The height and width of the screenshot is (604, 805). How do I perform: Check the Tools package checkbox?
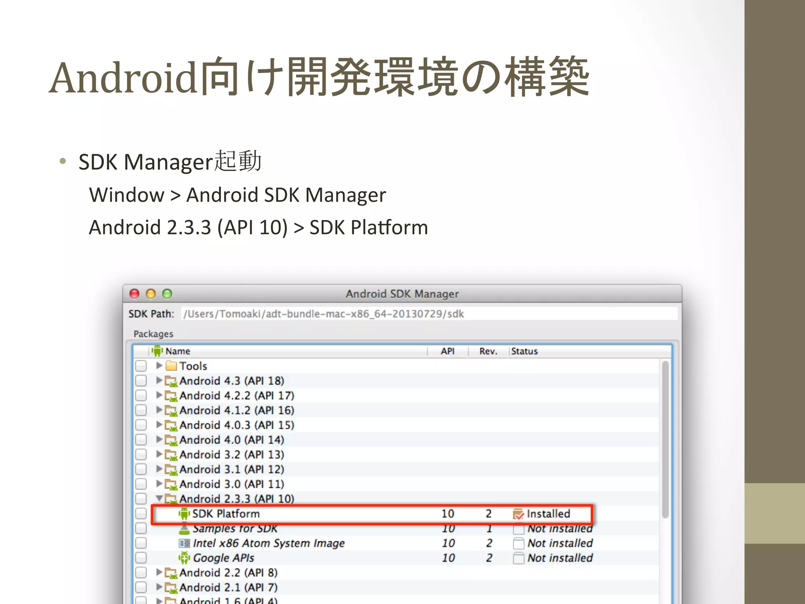pyautogui.click(x=141, y=366)
